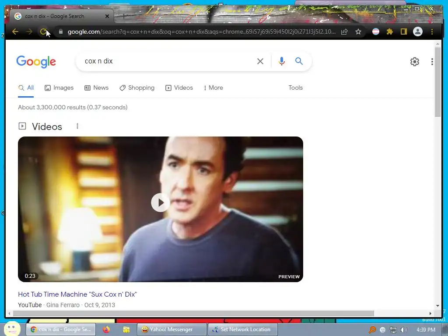Click the horizontal scrollbar right arrow
This screenshot has width=448, height=336.
click(x=430, y=313)
